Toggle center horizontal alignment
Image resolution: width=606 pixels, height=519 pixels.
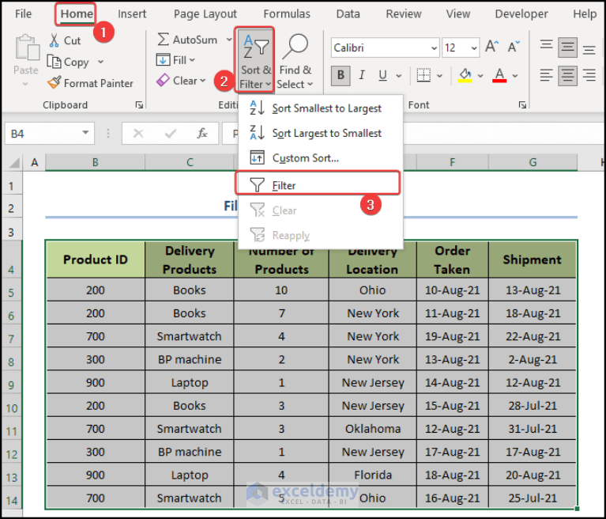point(567,75)
